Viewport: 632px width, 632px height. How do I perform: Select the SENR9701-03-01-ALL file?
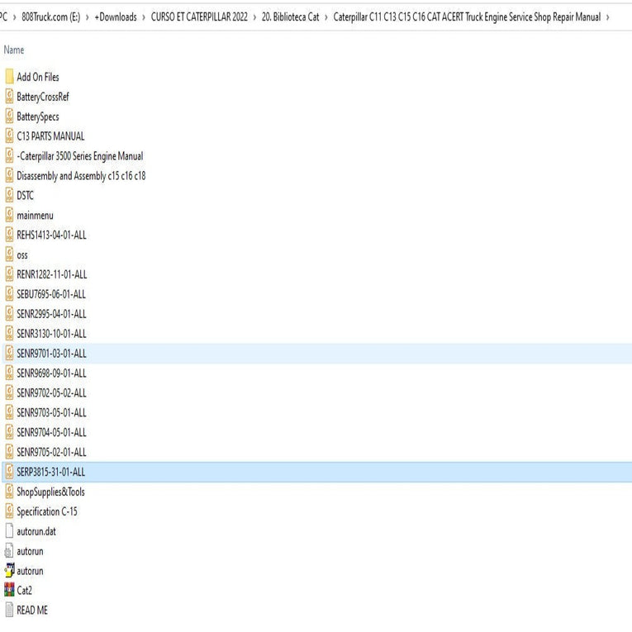(51, 354)
